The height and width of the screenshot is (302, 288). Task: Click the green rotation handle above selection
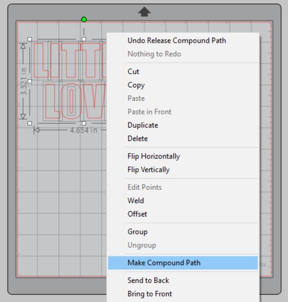click(x=84, y=19)
